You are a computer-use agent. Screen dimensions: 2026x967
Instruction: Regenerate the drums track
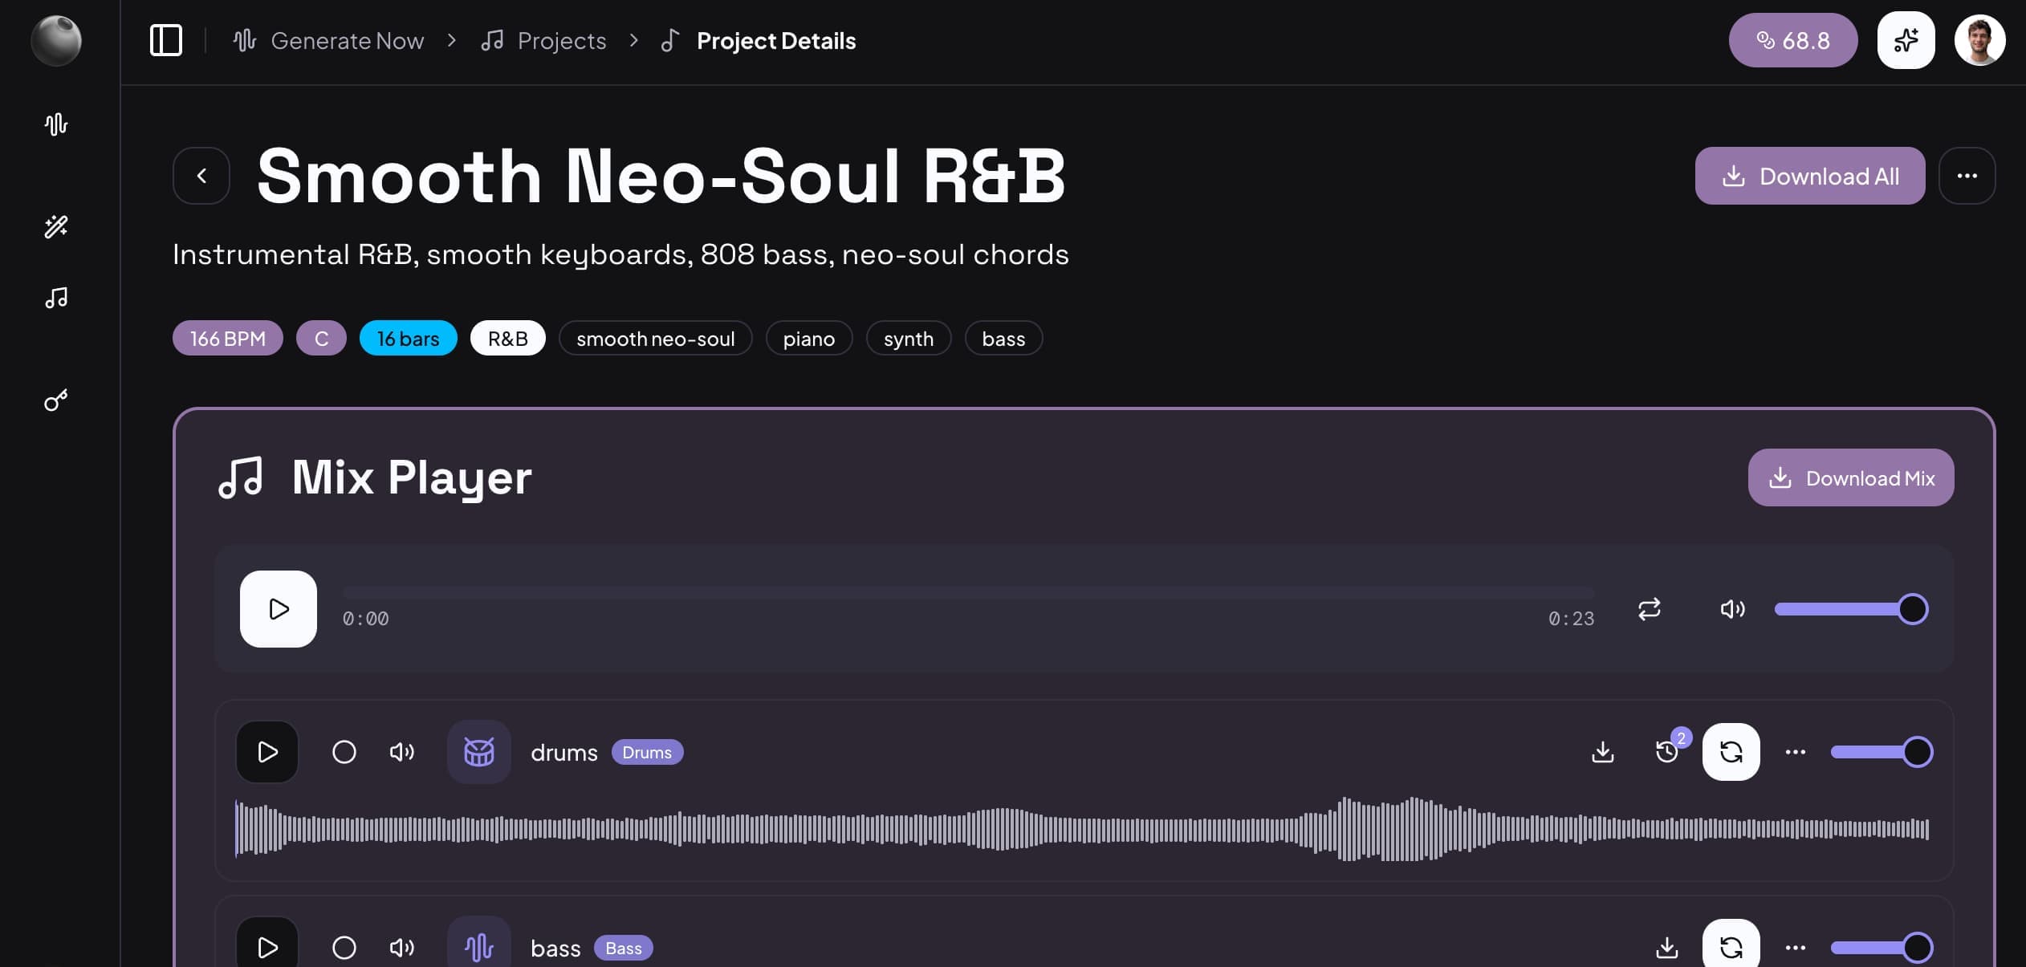[x=1731, y=751]
